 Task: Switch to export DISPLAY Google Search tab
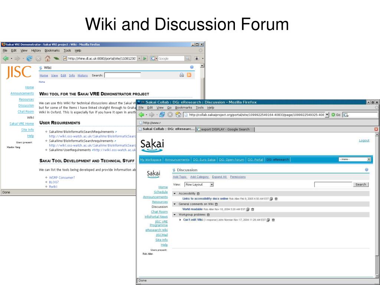(x=225, y=130)
